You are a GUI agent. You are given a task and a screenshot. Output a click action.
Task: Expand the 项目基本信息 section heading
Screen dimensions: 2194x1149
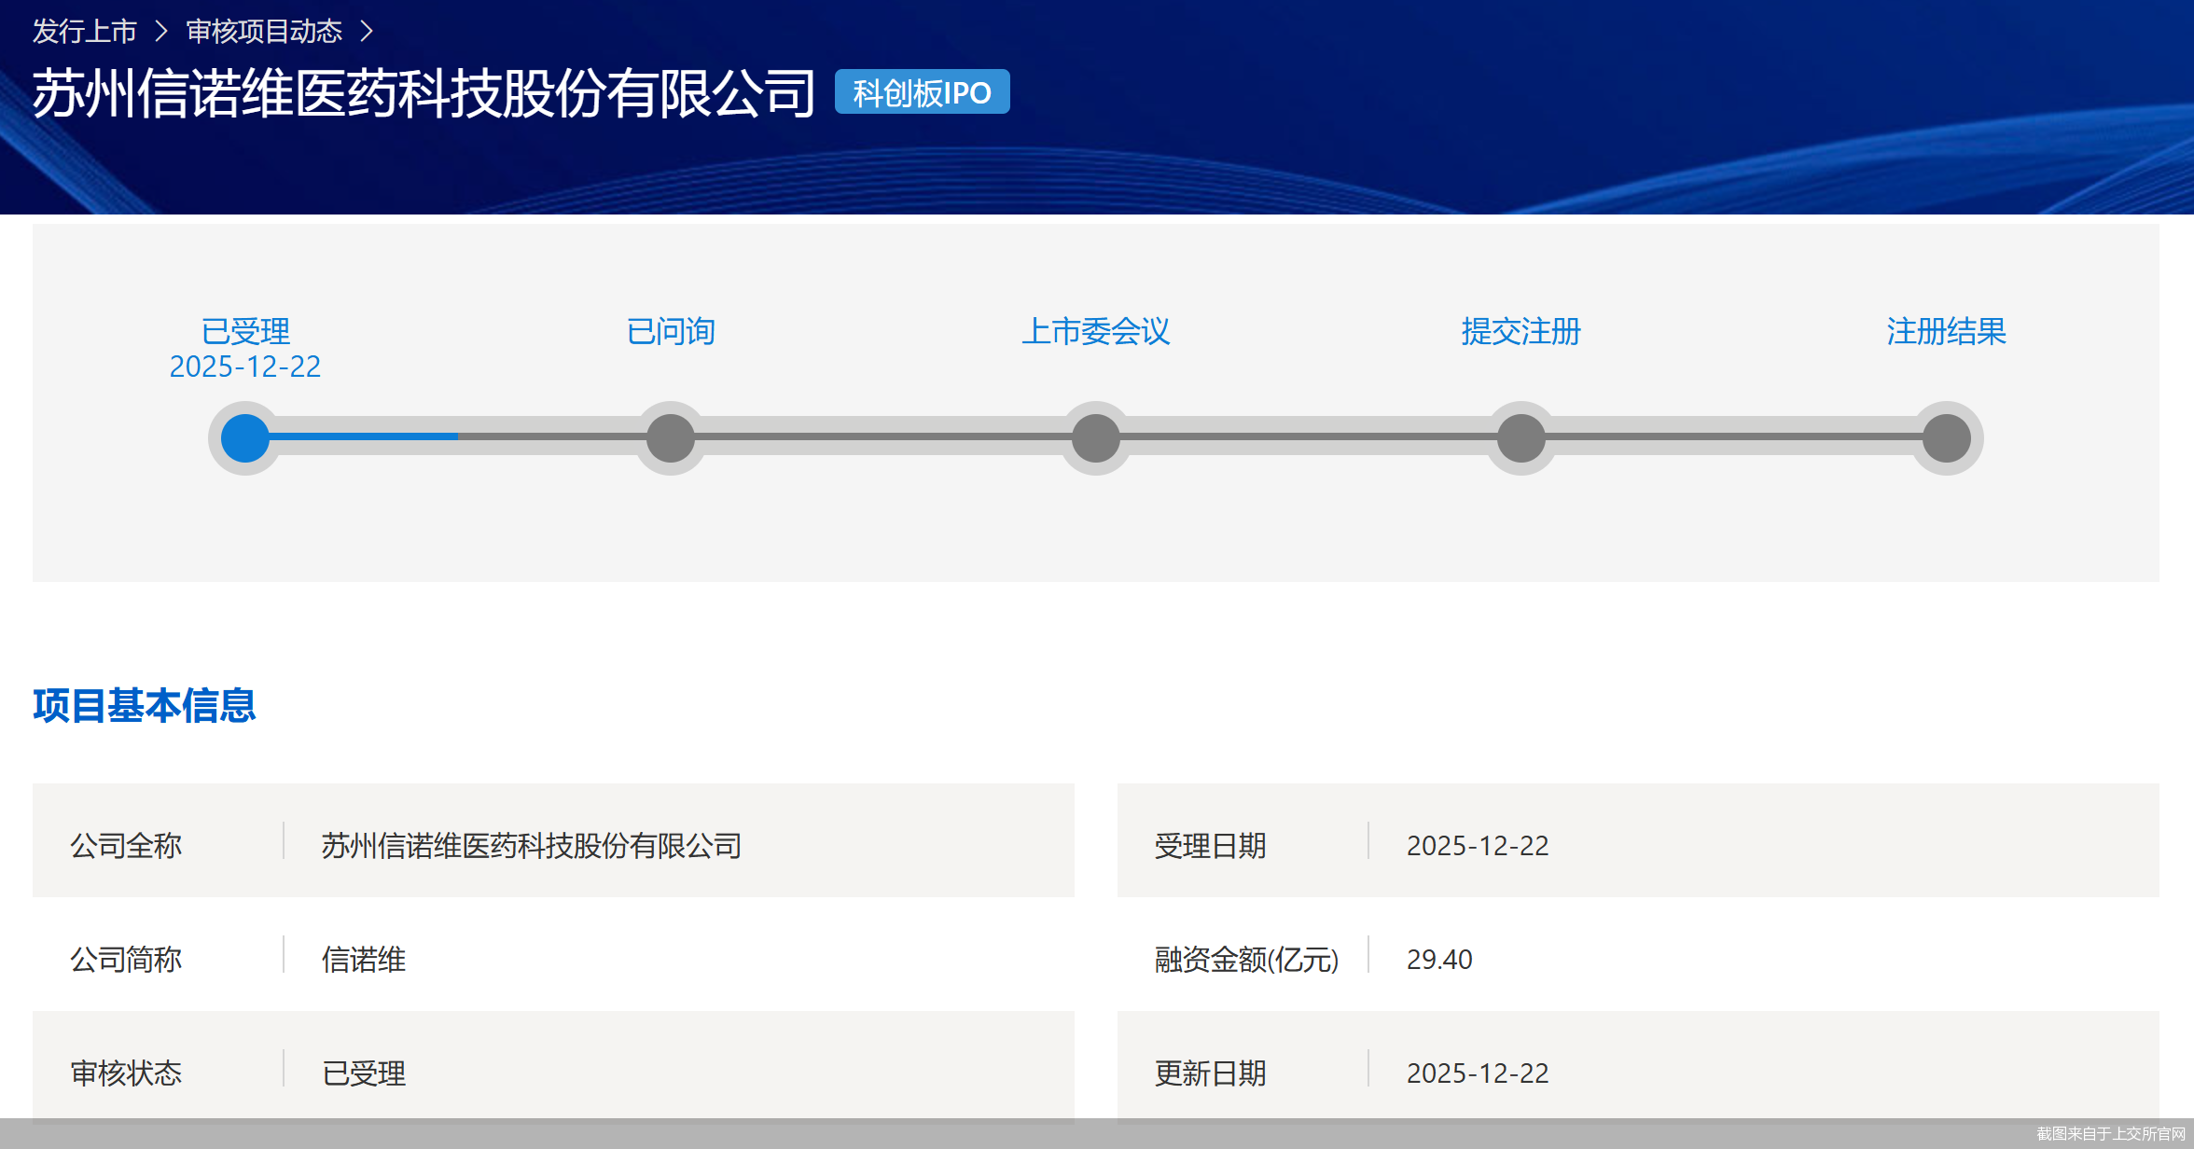point(145,707)
